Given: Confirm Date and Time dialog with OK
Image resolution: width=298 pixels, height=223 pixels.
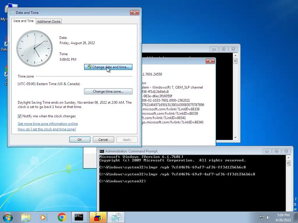Looking at the screenshot, I should [x=80, y=140].
